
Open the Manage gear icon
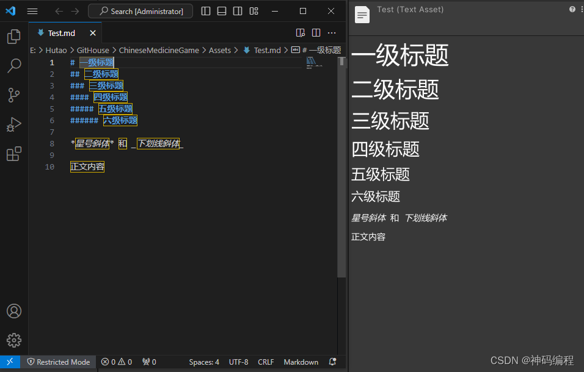pos(14,340)
